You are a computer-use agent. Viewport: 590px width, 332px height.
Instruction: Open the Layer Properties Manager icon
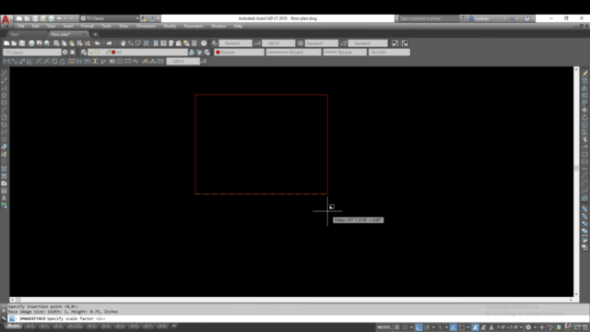coord(84,53)
